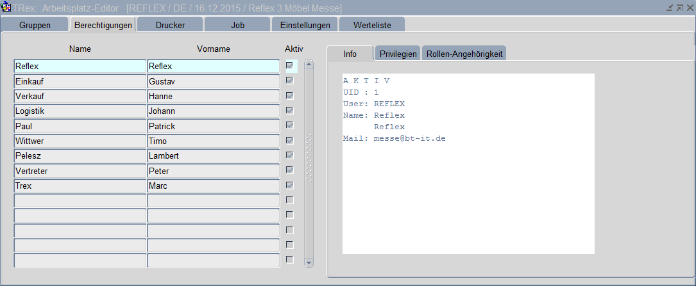The width and height of the screenshot is (696, 286).
Task: Open the Drucker tab
Action: point(170,25)
